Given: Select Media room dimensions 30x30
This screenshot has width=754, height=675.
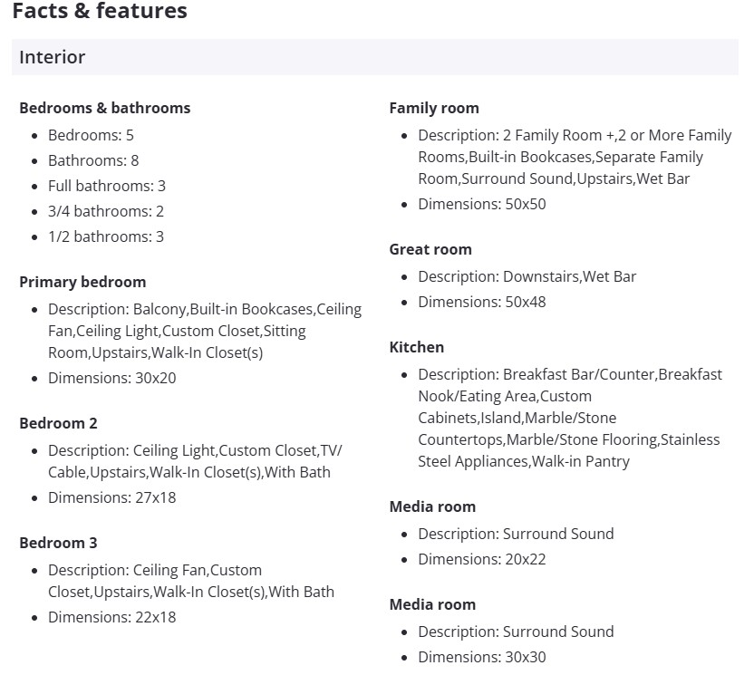Looking at the screenshot, I should click(482, 657).
